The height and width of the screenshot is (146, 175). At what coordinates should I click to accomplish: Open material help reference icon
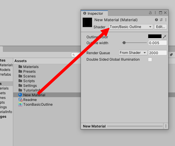tap(156, 20)
